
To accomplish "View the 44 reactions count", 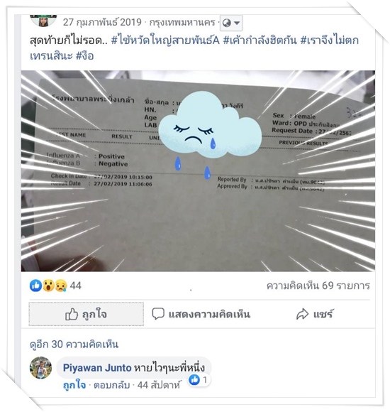I will 76,286.
